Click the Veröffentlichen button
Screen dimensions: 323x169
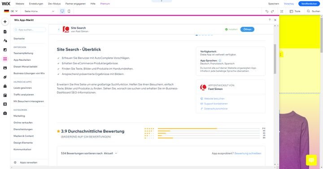(x=309, y=4)
